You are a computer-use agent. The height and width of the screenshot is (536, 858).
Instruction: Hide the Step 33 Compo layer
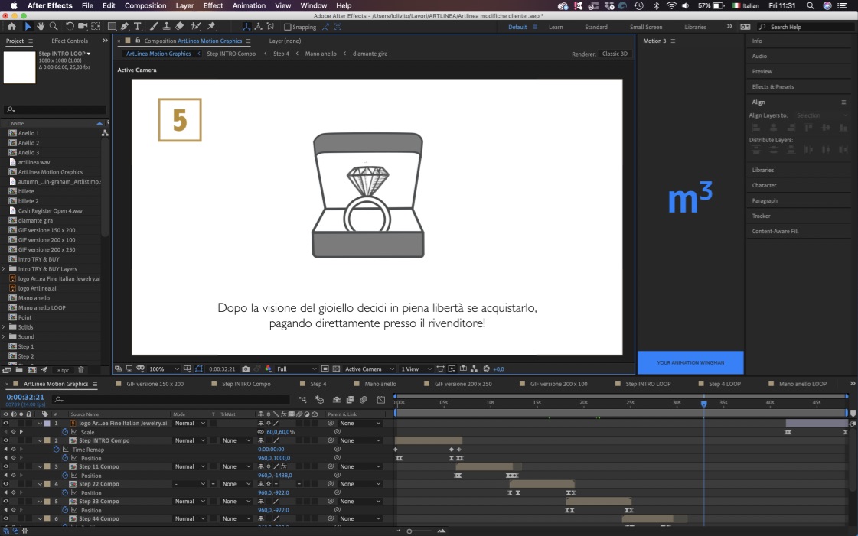[5, 502]
